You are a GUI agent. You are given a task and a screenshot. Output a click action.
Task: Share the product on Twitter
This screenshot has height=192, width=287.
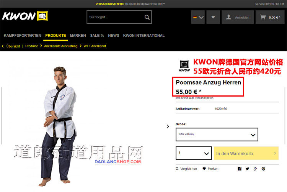click(x=247, y=169)
